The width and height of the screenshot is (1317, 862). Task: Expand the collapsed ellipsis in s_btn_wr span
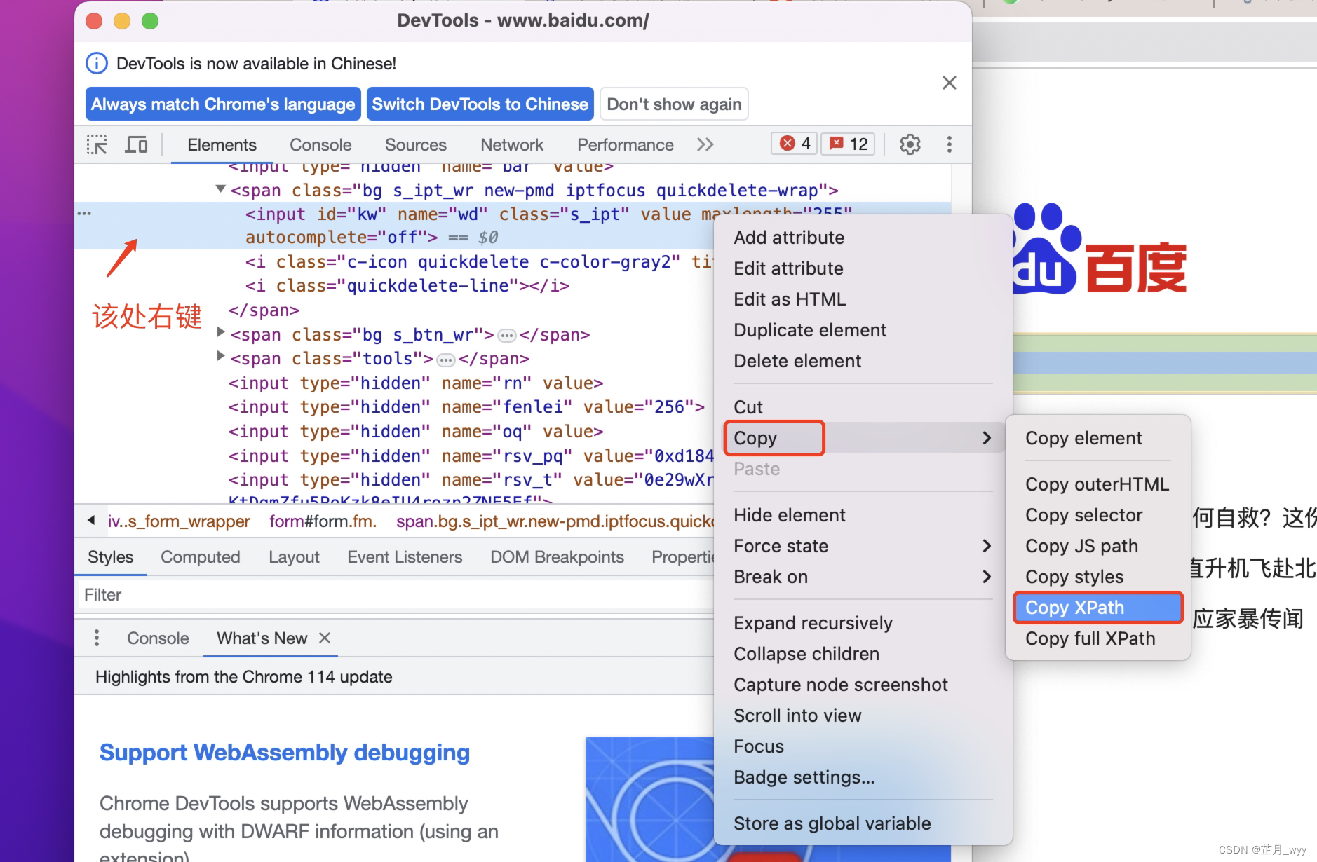coord(506,336)
